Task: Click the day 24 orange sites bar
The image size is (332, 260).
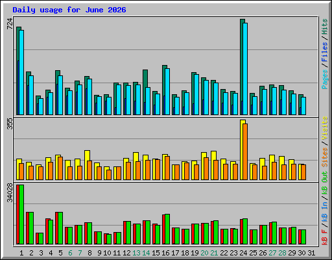Action: pos(245,151)
